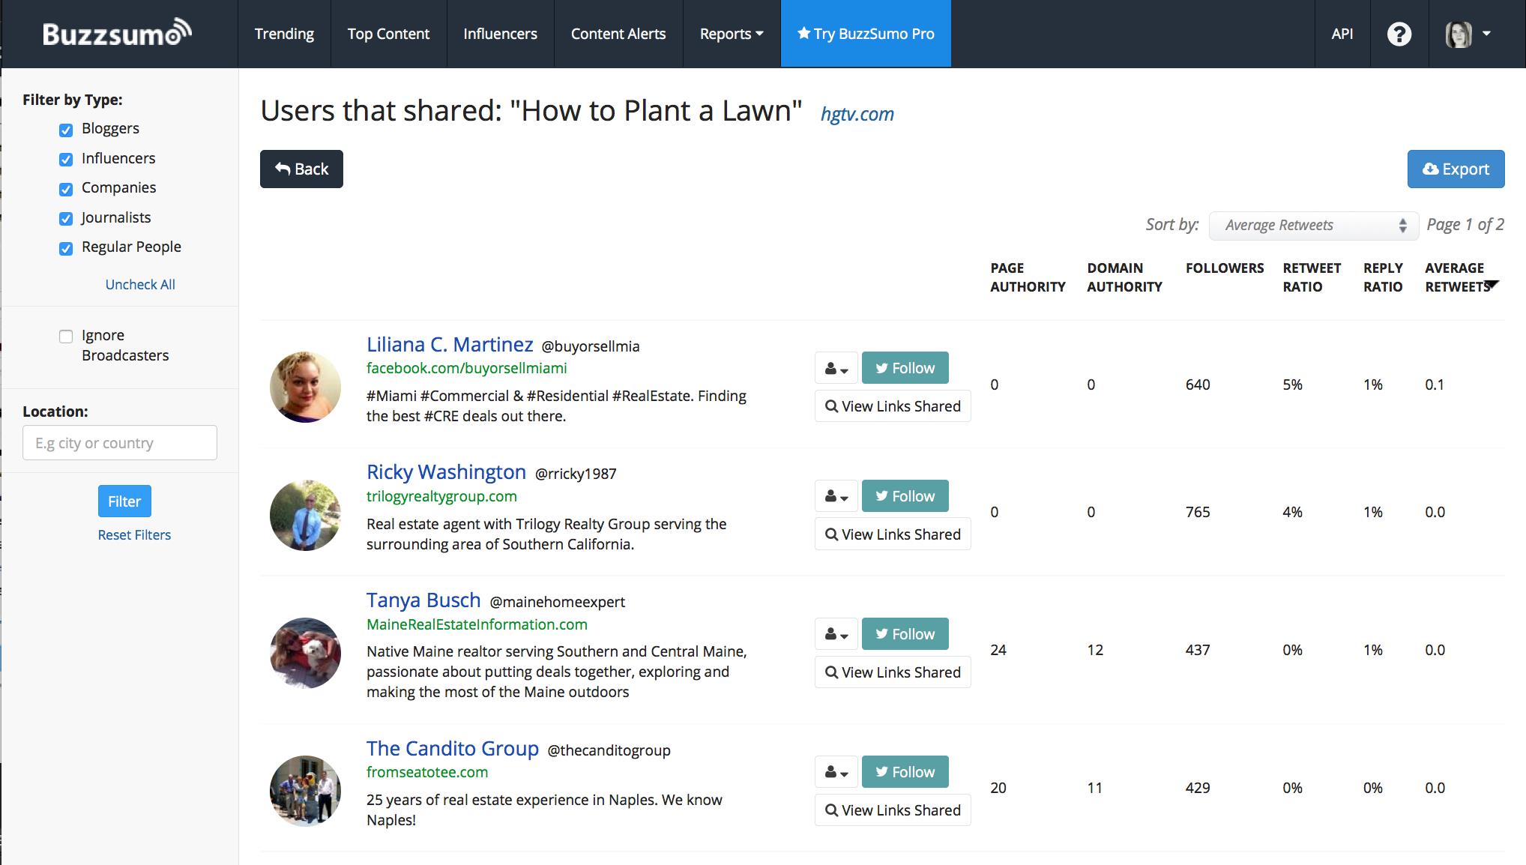Sort by Reply Ratio column

pyautogui.click(x=1383, y=277)
